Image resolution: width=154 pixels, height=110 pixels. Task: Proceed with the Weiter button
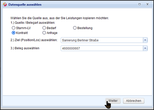tap(113, 101)
